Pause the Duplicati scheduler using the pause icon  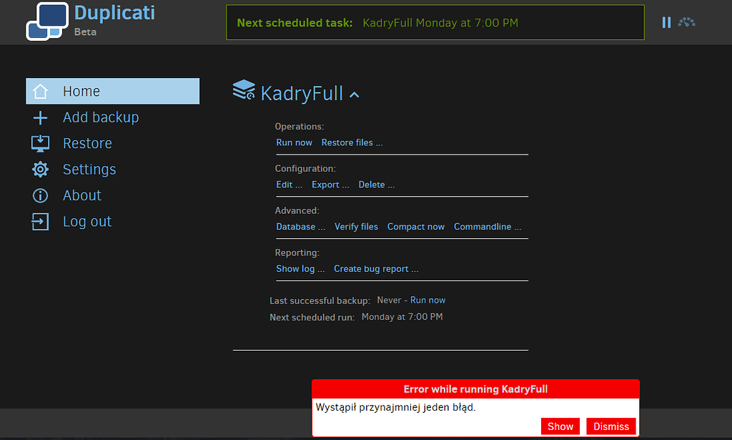(x=666, y=22)
